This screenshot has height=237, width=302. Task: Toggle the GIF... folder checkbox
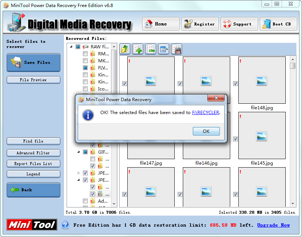(x=85, y=152)
